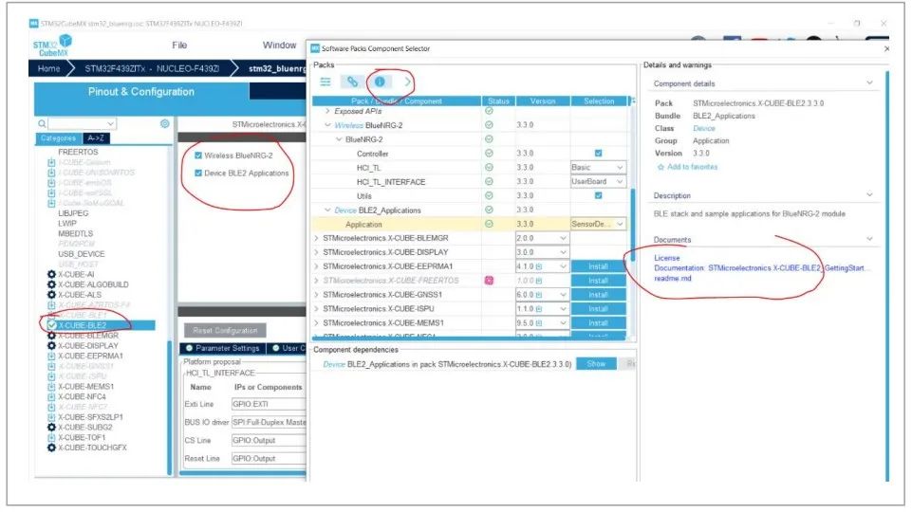Click download icon next to X-CUBE-NFC4
Screen dimensions: 912x512
51,396
